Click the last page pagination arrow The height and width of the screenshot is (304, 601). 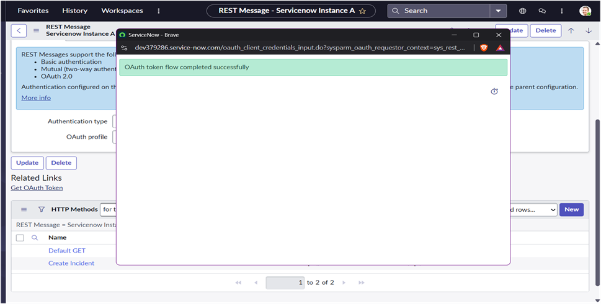pos(361,282)
